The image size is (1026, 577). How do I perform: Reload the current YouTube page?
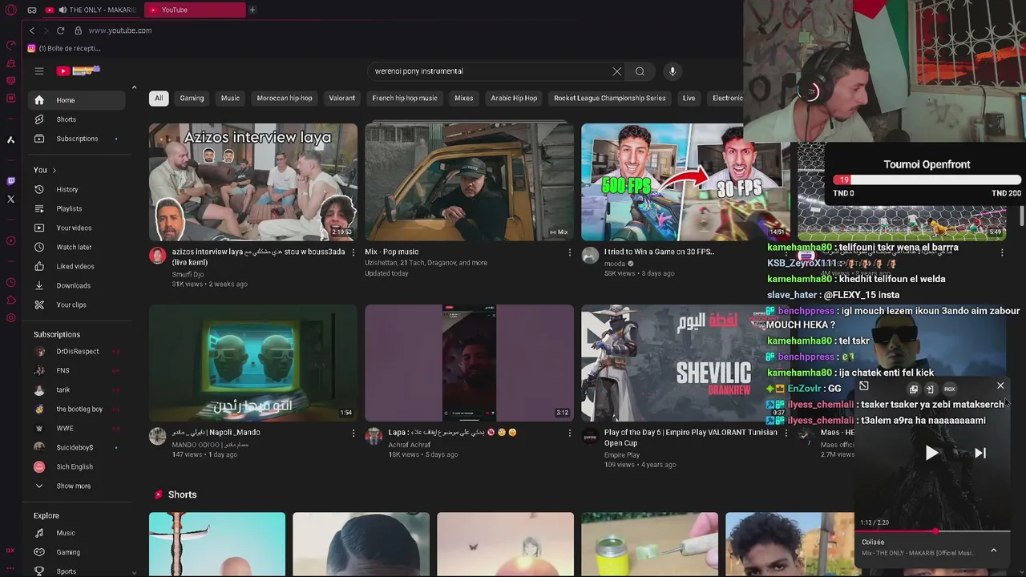pos(60,30)
